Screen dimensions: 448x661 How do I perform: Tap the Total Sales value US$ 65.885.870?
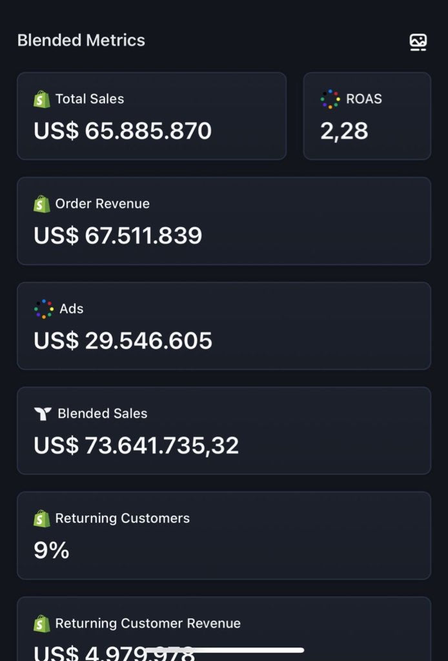coord(123,131)
